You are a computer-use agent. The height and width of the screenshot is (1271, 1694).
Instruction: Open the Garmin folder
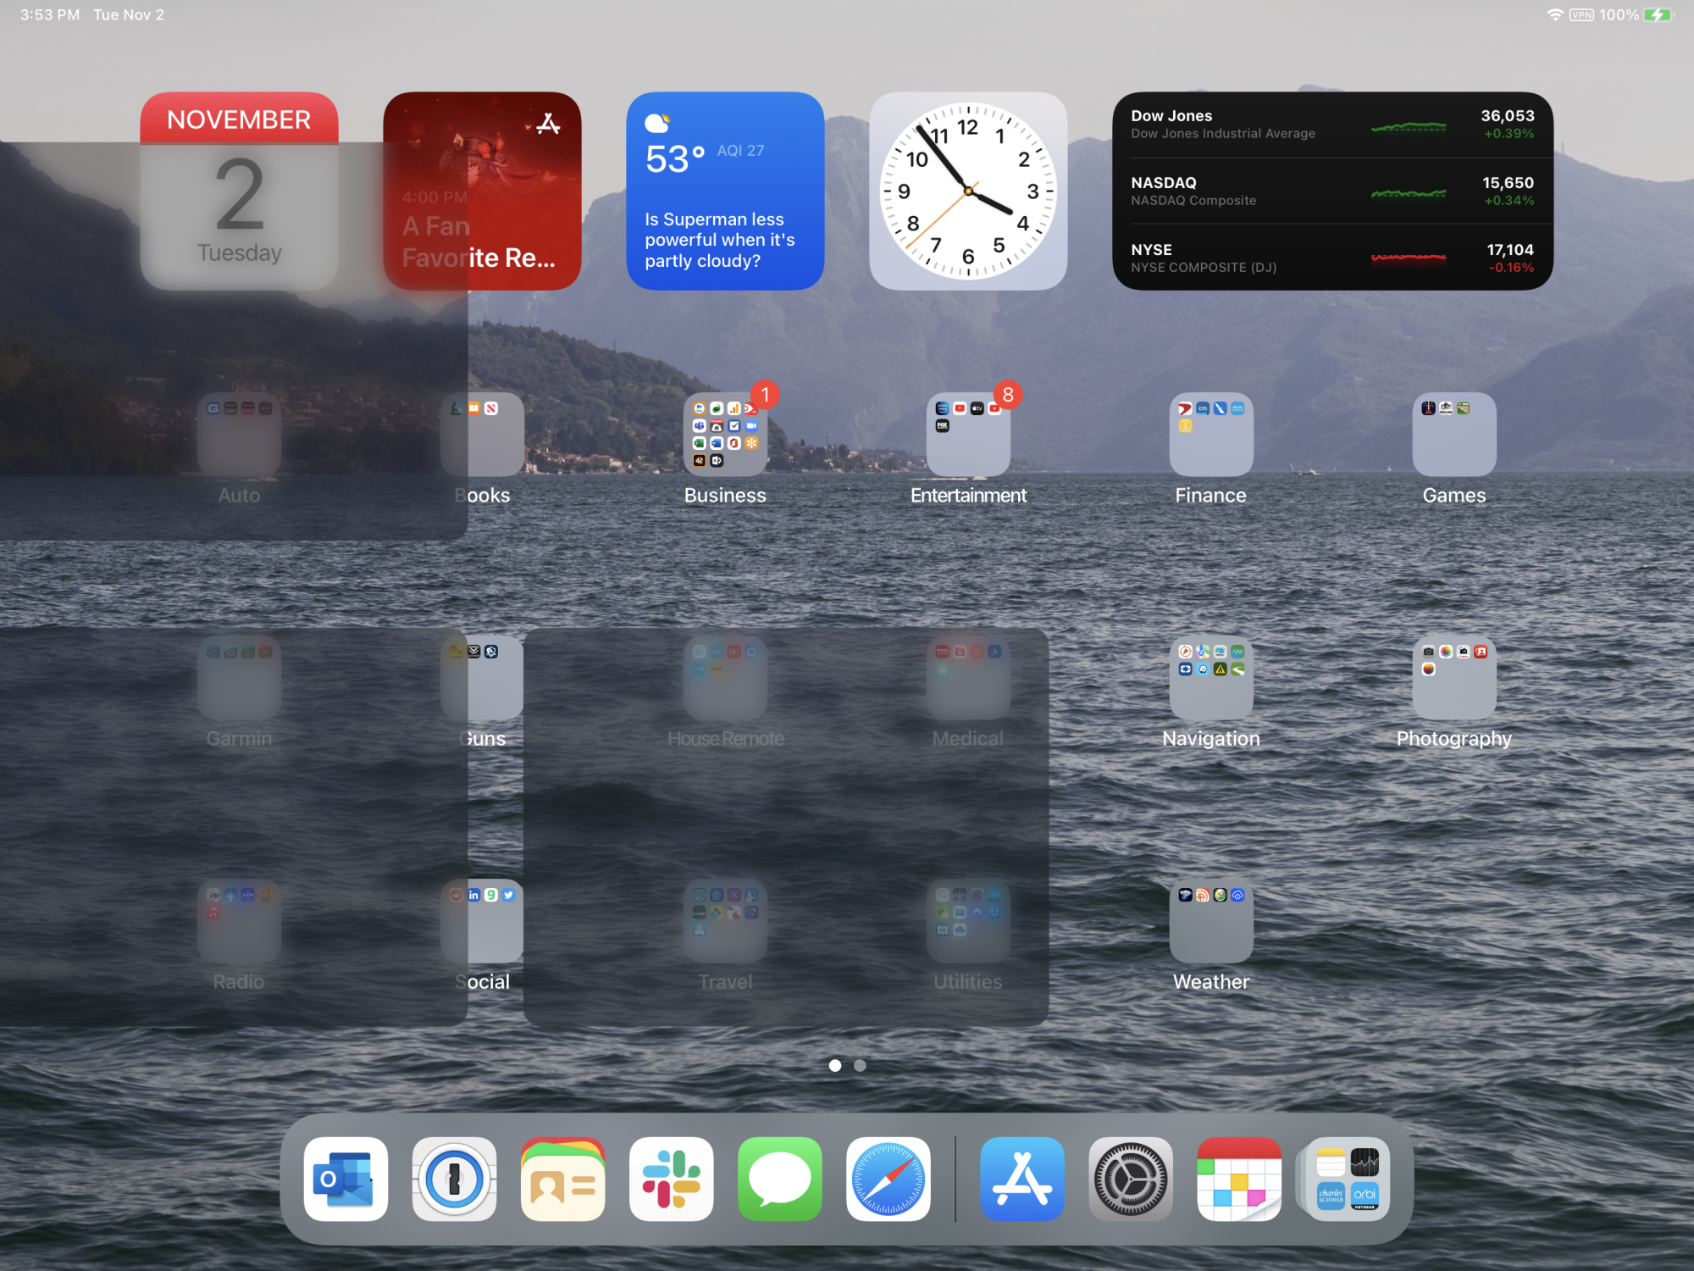tap(239, 677)
